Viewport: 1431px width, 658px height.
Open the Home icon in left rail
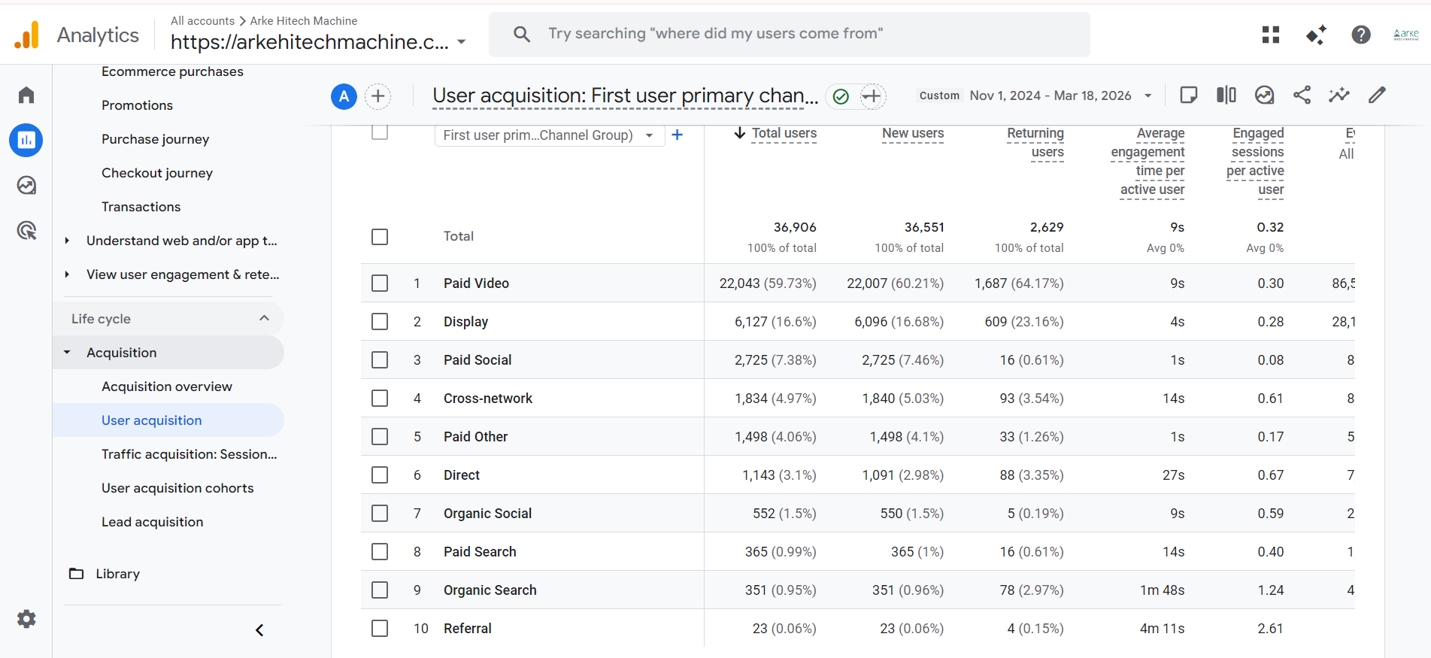click(26, 95)
